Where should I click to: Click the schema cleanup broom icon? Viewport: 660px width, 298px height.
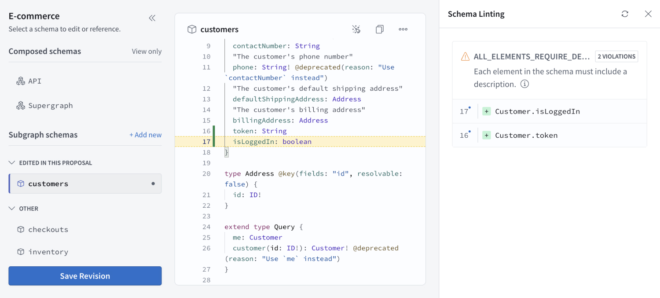[x=356, y=29]
